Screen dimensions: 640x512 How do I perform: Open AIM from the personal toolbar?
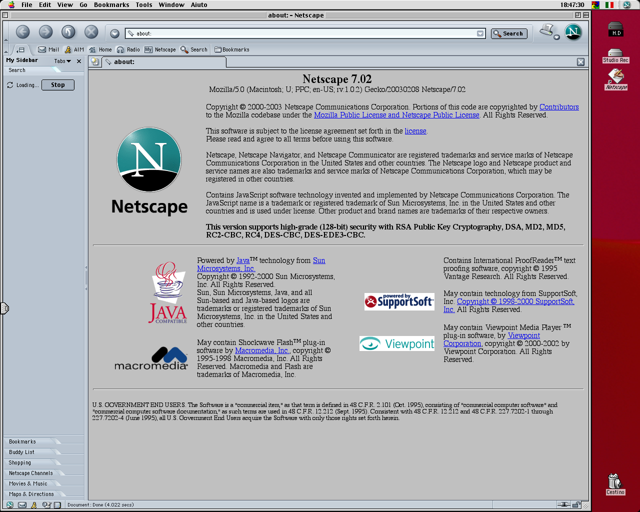click(x=74, y=49)
